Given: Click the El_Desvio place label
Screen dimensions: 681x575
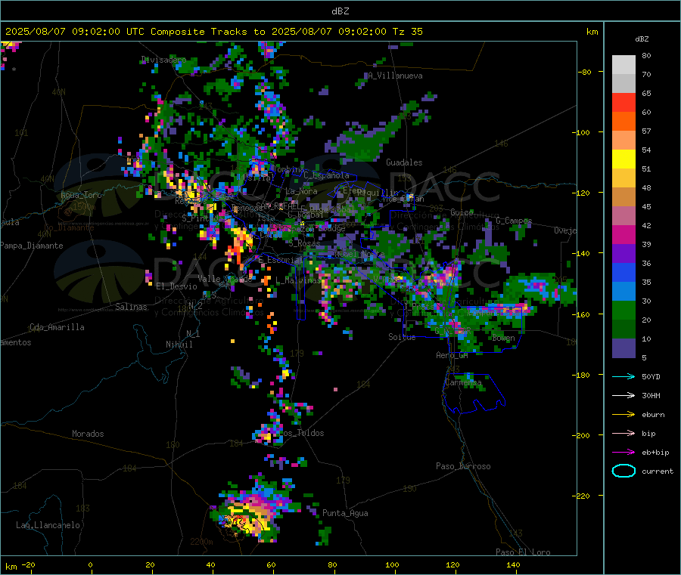Looking at the screenshot, I should 176,286.
